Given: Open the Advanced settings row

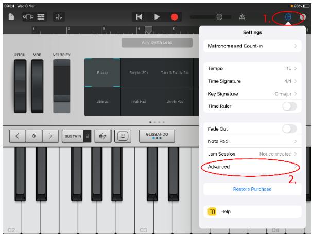Looking at the screenshot, I should 252,167.
